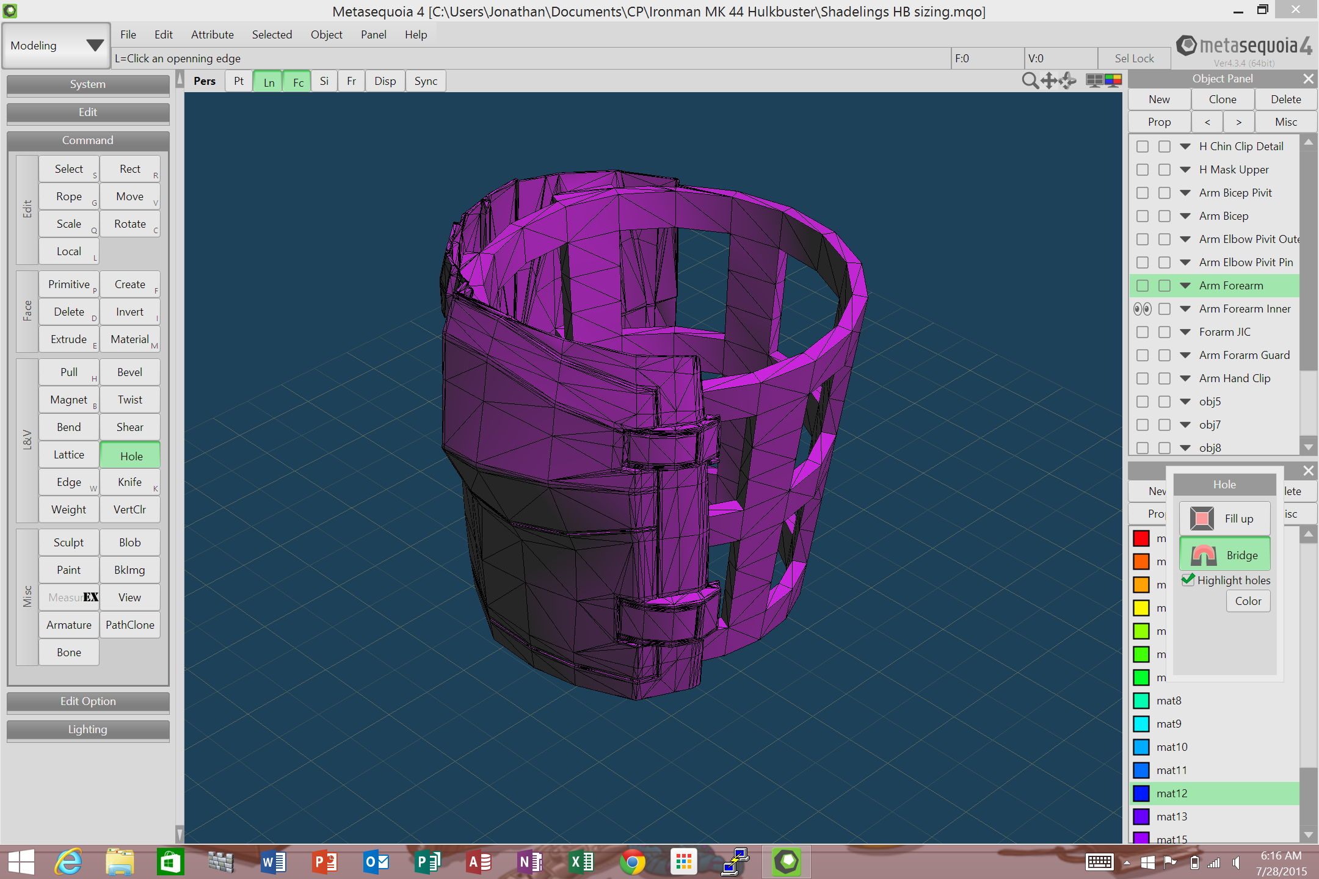Viewport: 1319px width, 879px height.
Task: Click the clock date in system tray
Action: [x=1281, y=871]
